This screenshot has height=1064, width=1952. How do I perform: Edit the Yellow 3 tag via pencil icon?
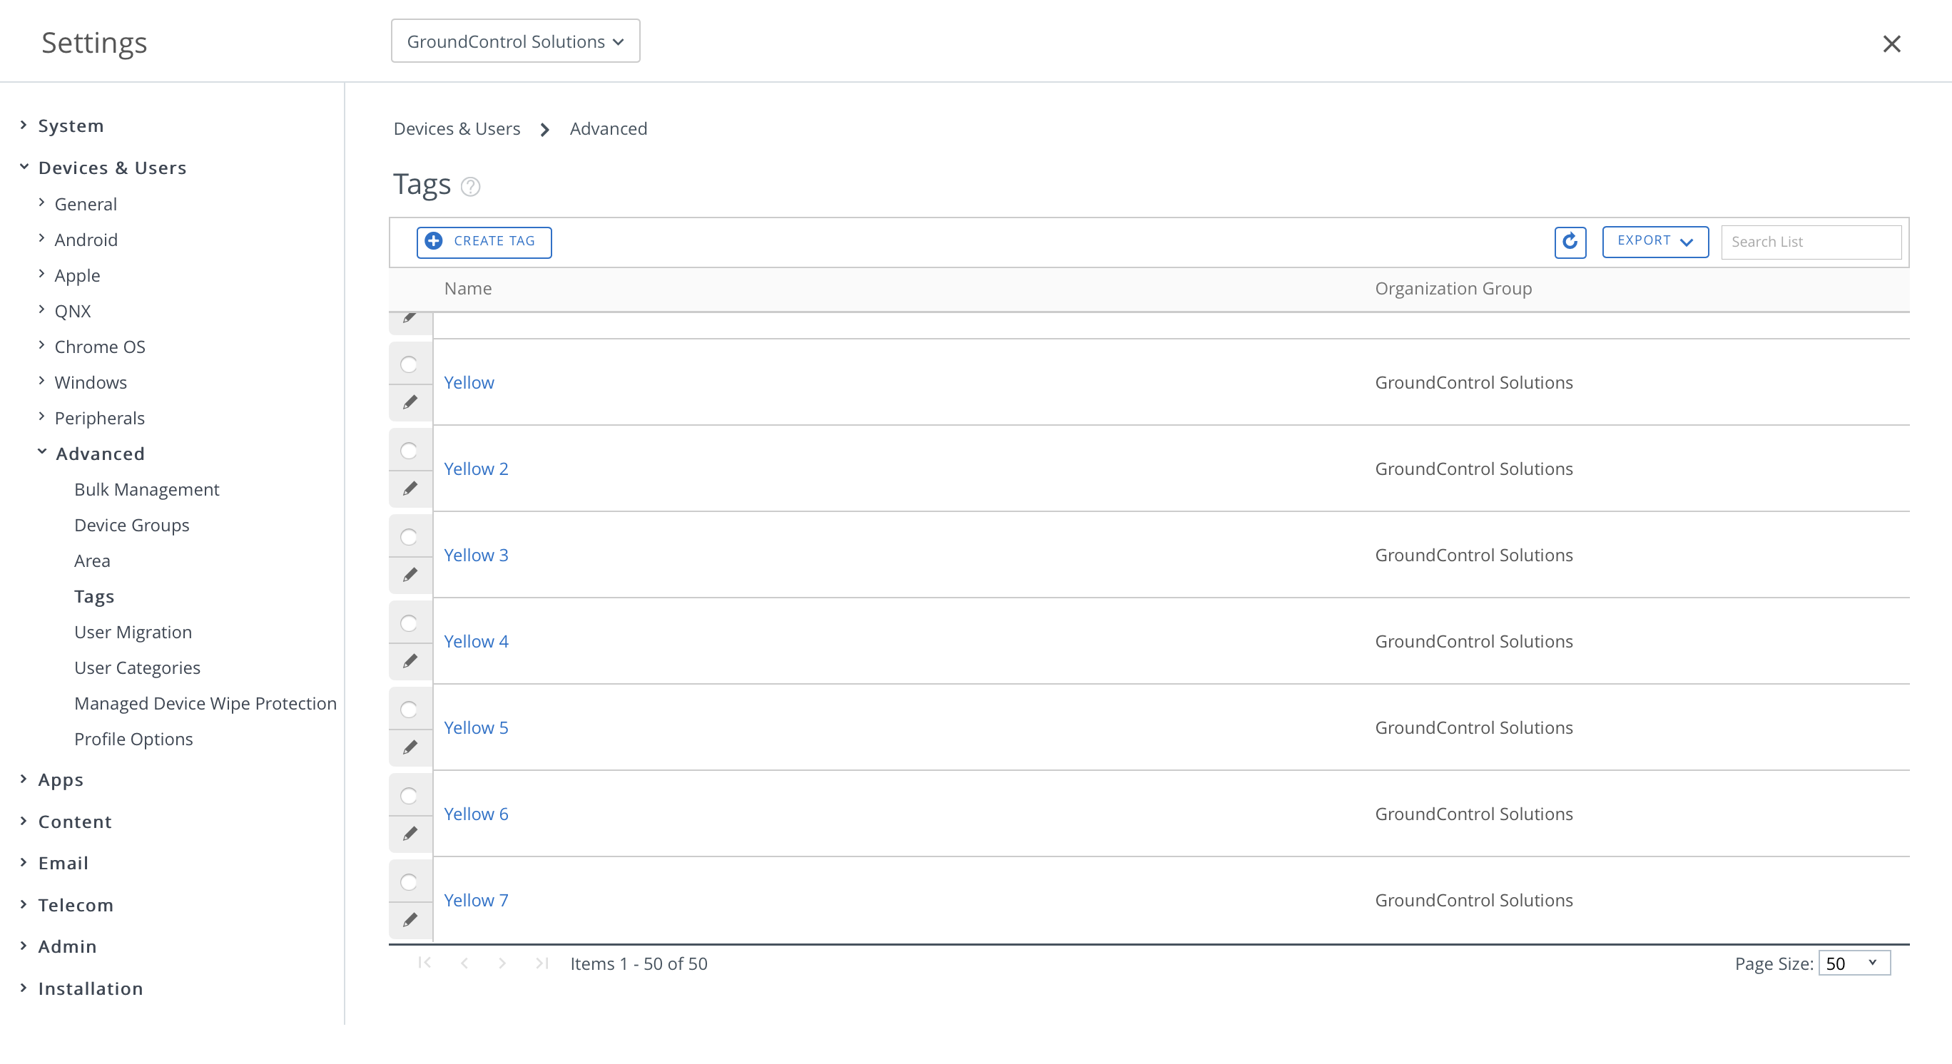410,575
